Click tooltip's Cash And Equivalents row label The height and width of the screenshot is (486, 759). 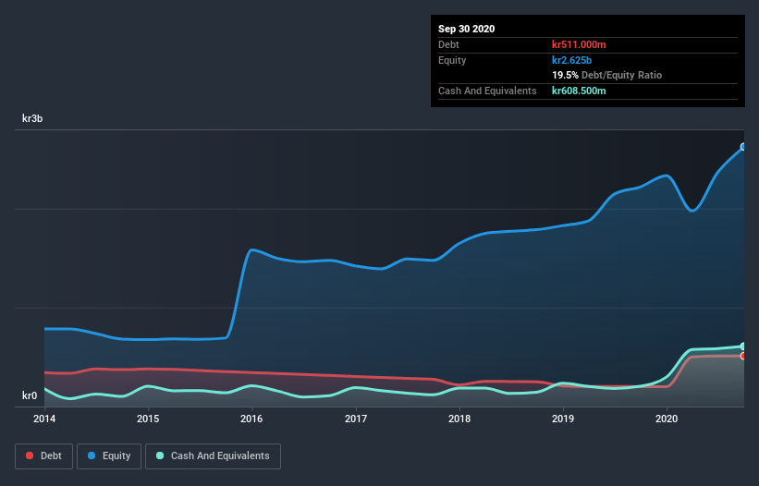click(x=487, y=91)
